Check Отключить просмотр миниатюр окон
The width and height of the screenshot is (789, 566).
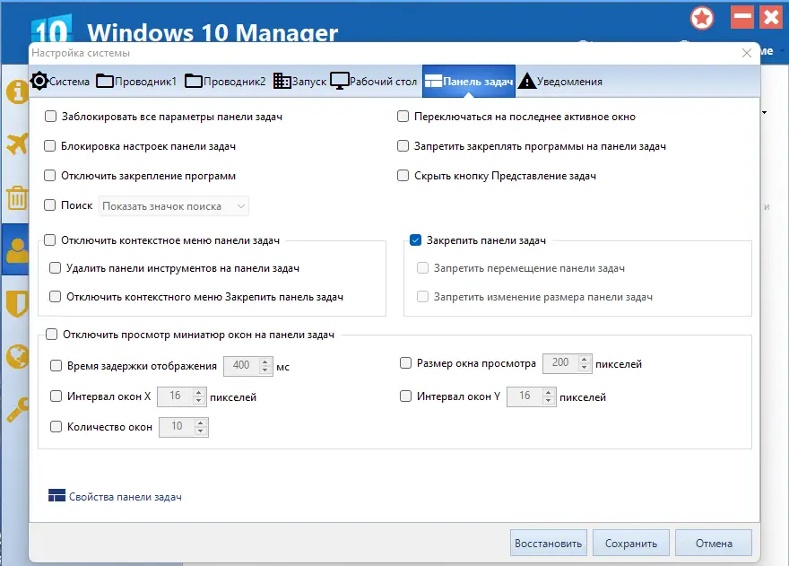pyautogui.click(x=52, y=335)
